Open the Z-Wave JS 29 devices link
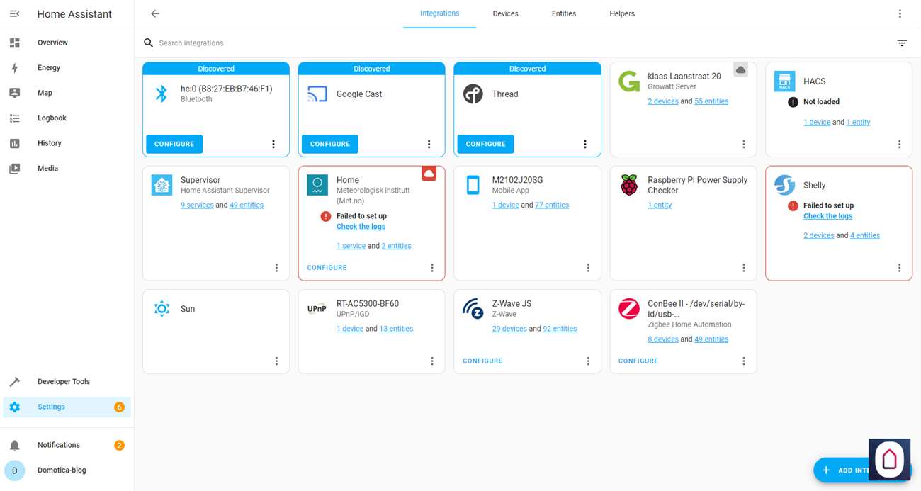The image size is (921, 491). click(x=509, y=329)
